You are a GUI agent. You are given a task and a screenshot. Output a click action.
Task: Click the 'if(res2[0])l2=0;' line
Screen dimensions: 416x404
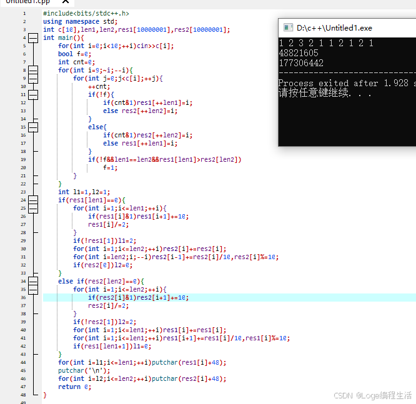point(103,265)
